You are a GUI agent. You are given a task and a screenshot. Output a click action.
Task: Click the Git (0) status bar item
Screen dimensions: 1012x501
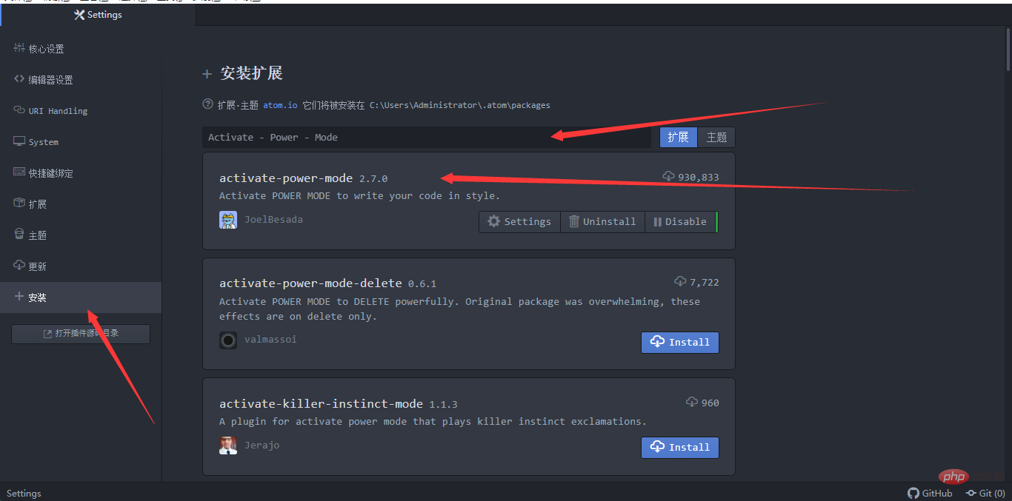[985, 494]
